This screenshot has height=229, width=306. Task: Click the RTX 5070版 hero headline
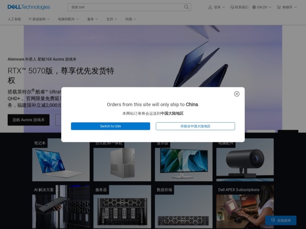coord(61,75)
